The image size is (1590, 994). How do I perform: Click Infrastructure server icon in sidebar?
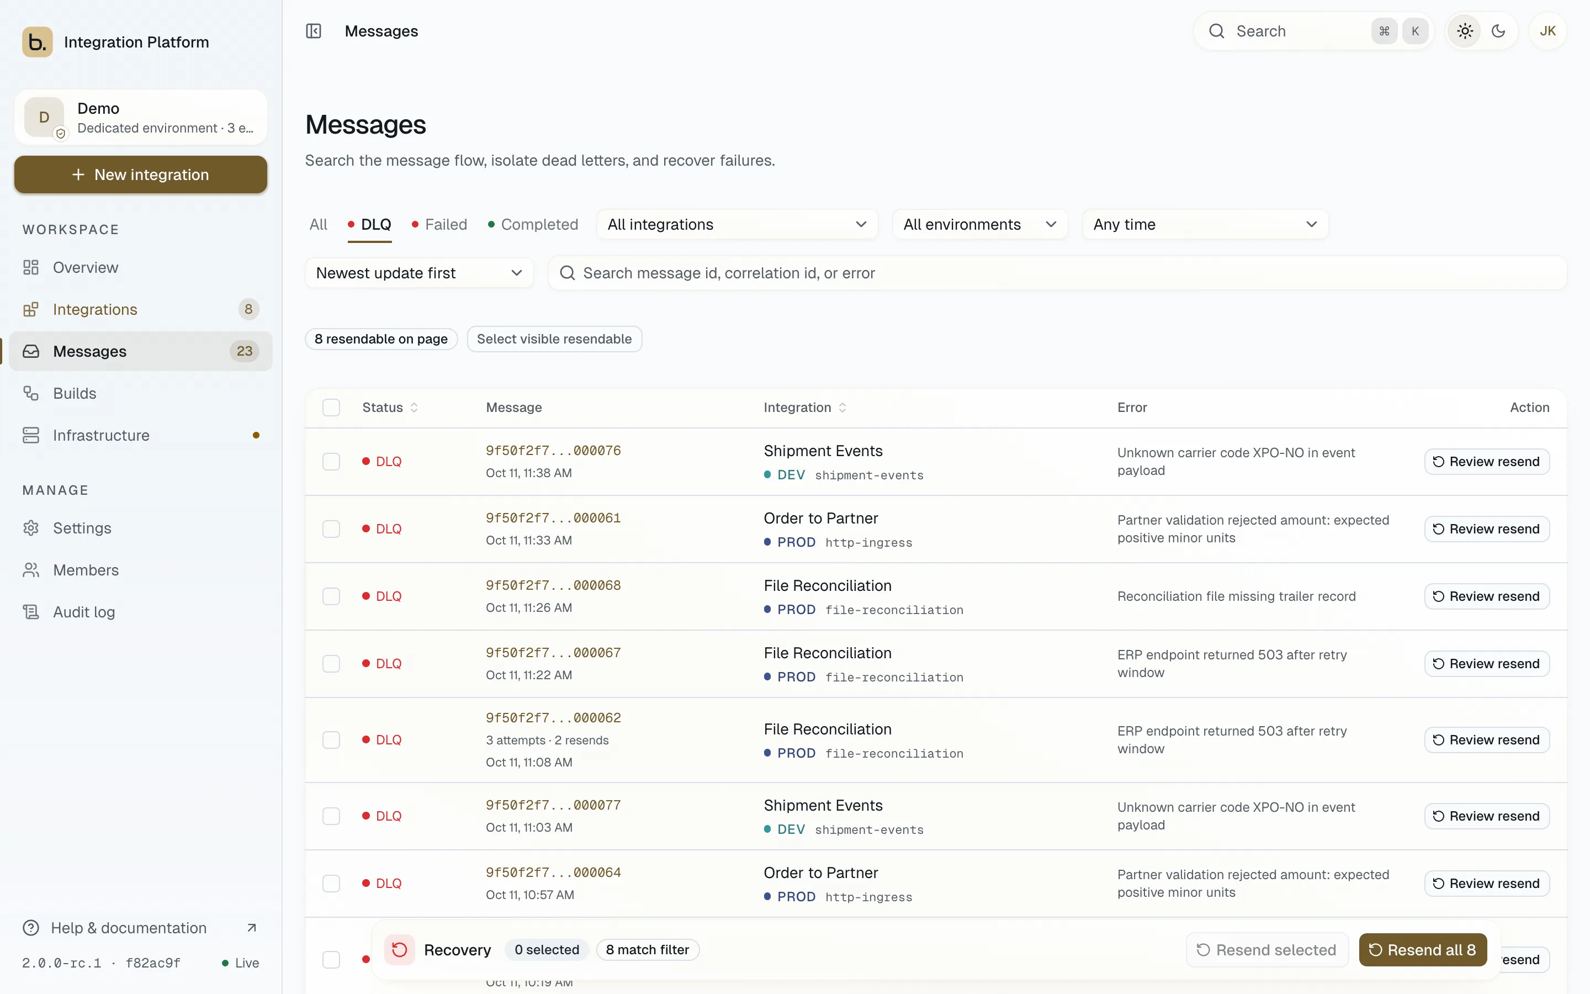31,435
